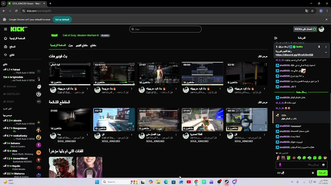The width and height of the screenshot is (331, 186).
Task: Click the Kick search box
Action: [165, 29]
